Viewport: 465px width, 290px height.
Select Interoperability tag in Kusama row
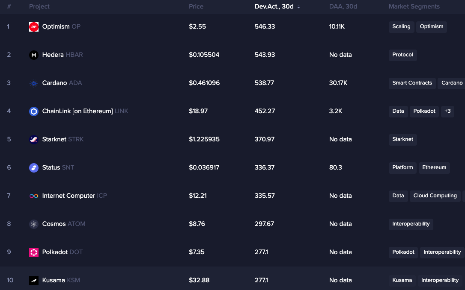coord(440,280)
